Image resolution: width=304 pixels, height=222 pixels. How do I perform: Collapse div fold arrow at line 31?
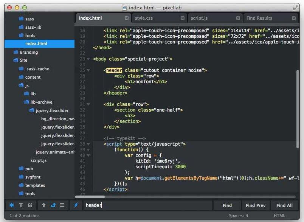[x=88, y=104]
